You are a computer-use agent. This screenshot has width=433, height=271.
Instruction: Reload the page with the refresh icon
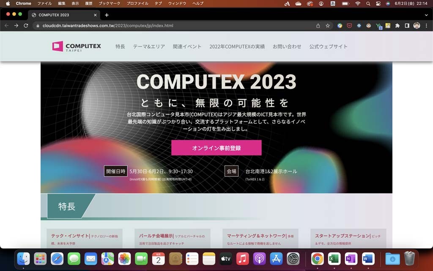tap(26, 26)
